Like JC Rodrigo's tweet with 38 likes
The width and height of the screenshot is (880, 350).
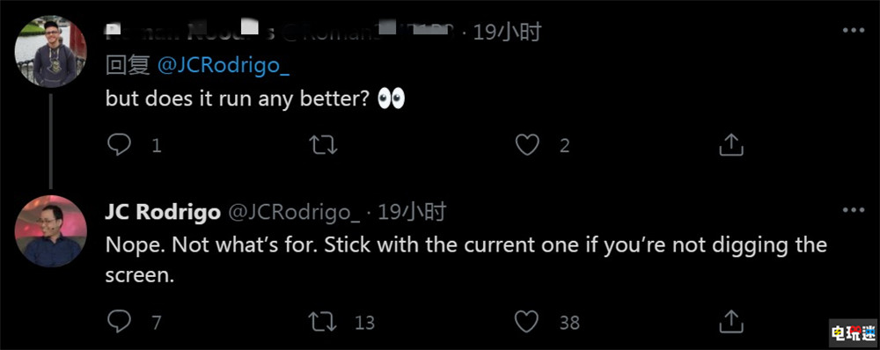click(527, 321)
